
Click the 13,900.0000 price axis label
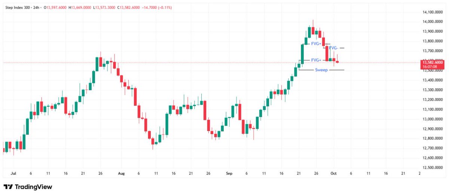[x=433, y=31]
